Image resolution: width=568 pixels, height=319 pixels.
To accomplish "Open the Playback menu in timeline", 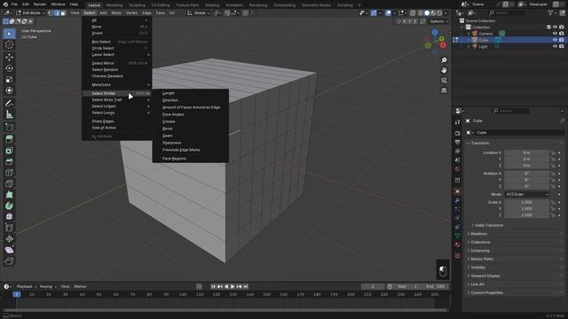I will (27, 287).
